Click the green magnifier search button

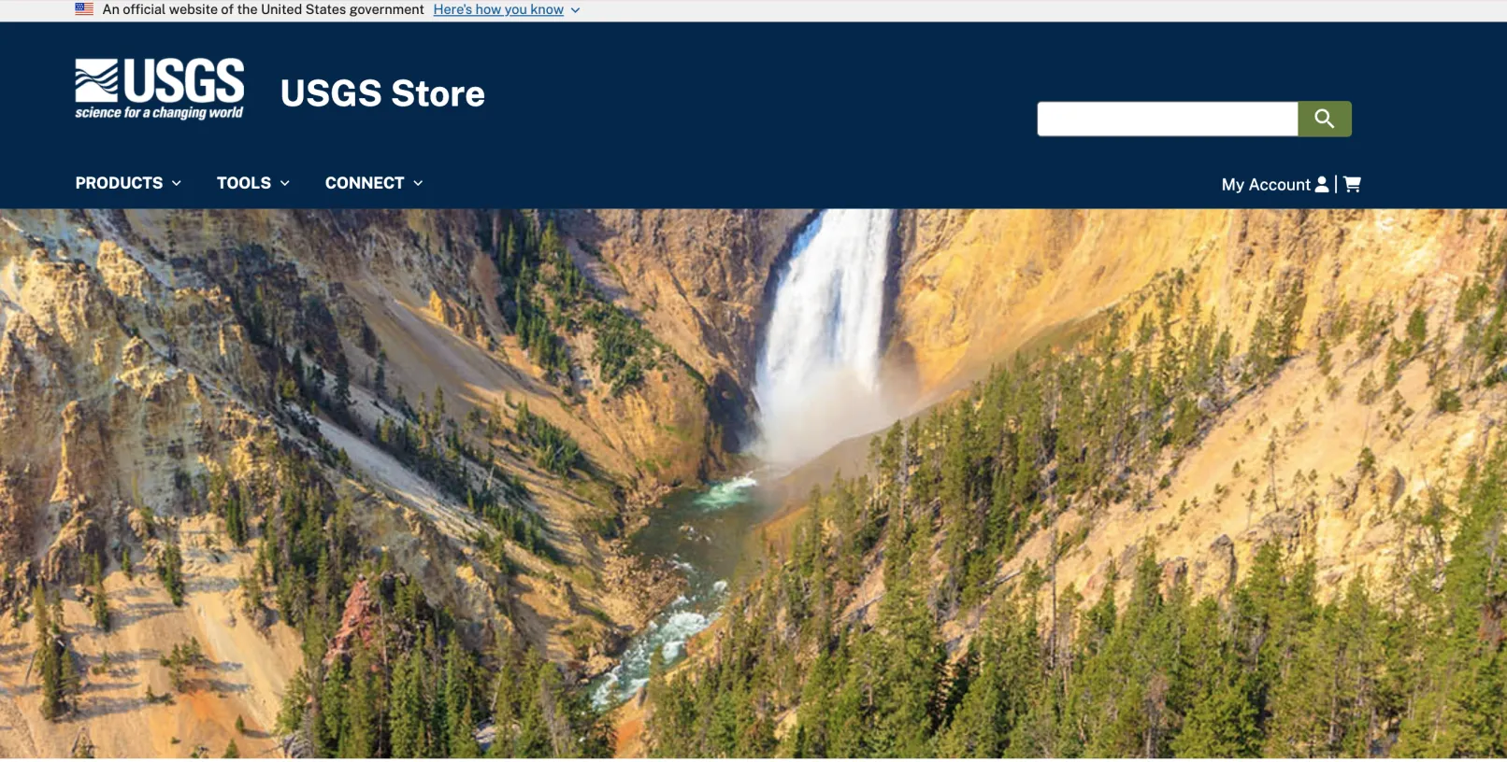(x=1325, y=119)
